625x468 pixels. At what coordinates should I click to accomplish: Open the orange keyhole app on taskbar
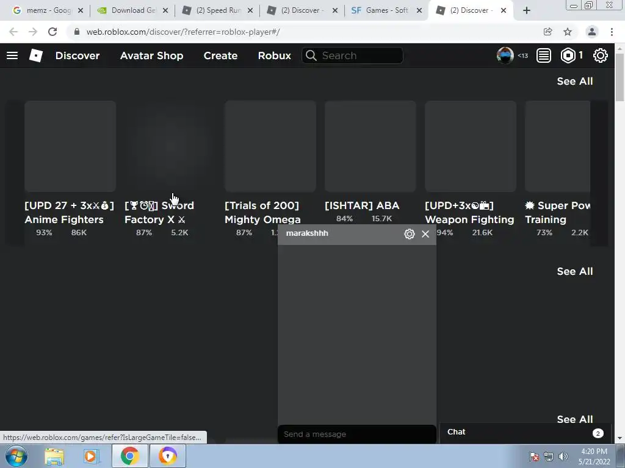167,456
